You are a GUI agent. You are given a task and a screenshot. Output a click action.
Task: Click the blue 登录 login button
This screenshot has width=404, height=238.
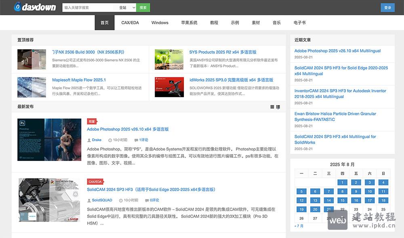[x=387, y=7]
